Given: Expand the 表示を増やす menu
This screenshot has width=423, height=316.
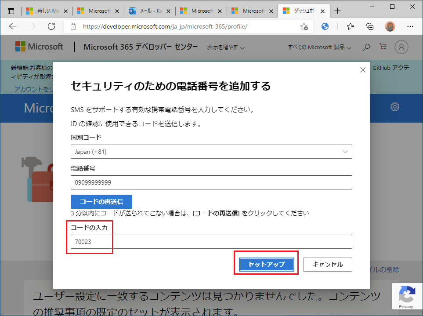Looking at the screenshot, I should coord(226,47).
